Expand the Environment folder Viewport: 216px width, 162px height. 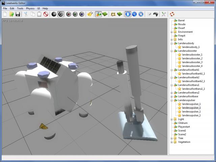[x=171, y=32]
